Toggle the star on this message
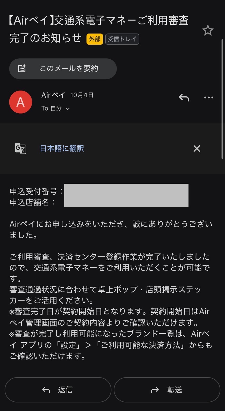 pos(208,30)
